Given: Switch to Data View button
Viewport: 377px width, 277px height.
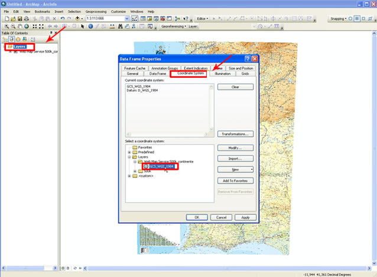Looking at the screenshot, I should pos(63,268).
